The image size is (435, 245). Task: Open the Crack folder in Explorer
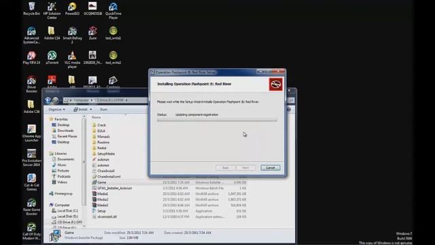coord(99,125)
